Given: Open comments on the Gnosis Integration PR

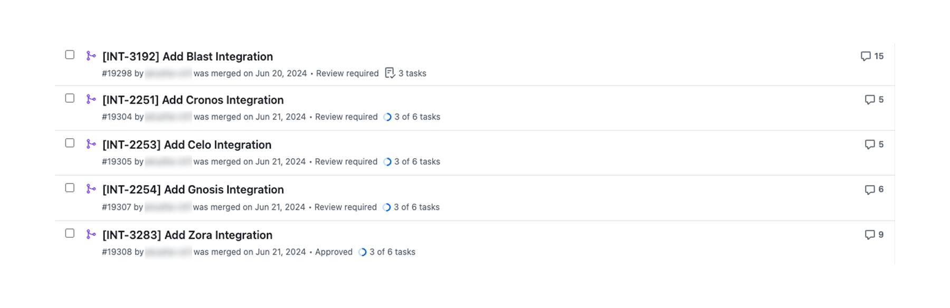Looking at the screenshot, I should 870,189.
